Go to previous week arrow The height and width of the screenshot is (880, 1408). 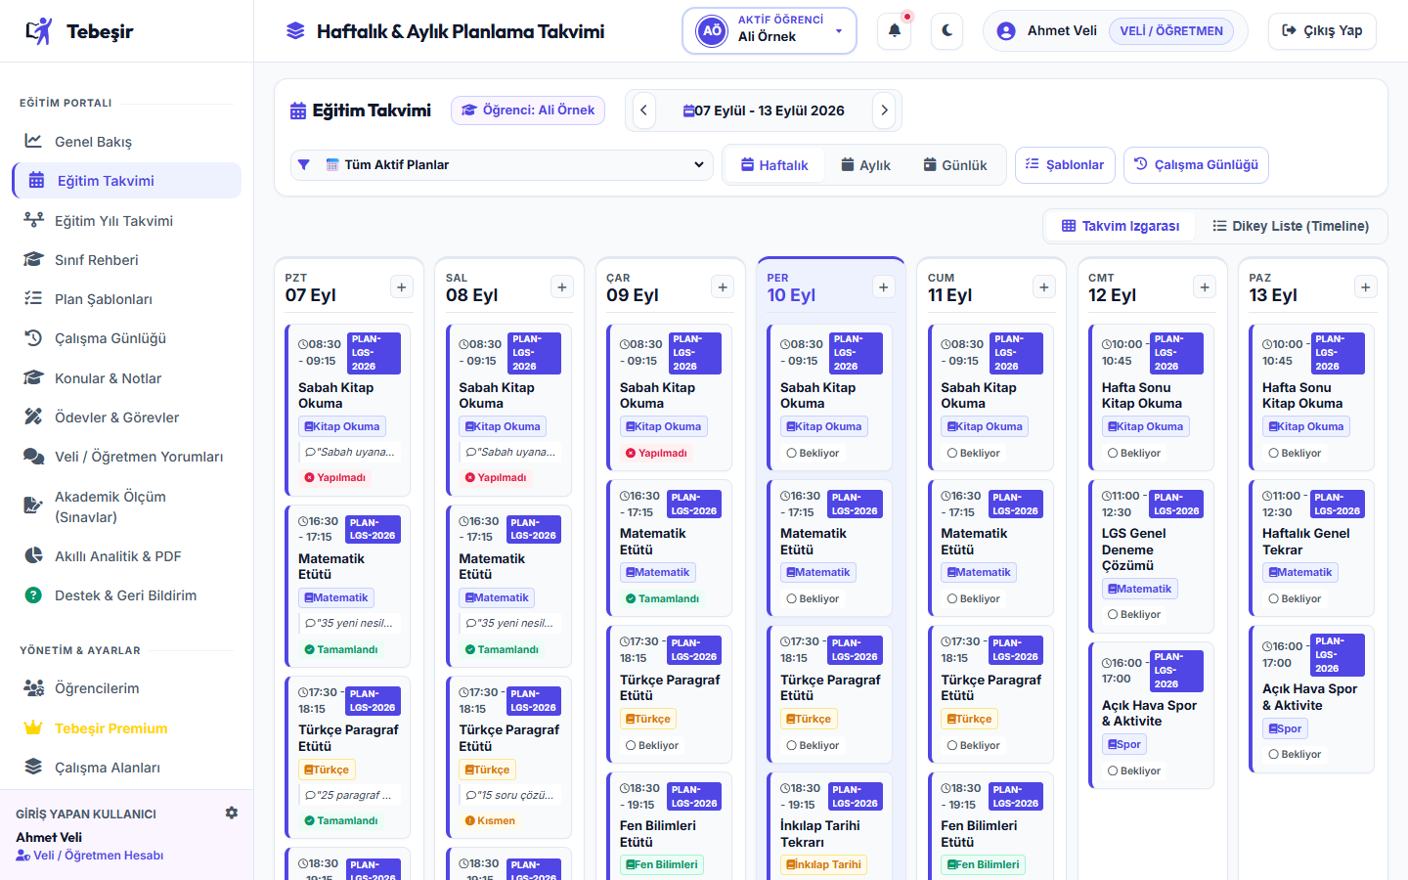(x=643, y=110)
